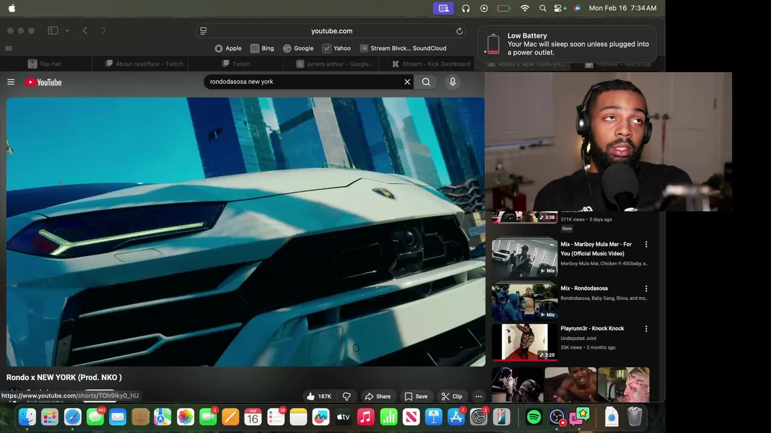Open Siri from menu bar

click(x=577, y=8)
